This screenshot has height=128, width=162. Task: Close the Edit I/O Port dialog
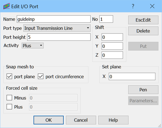(152, 6)
